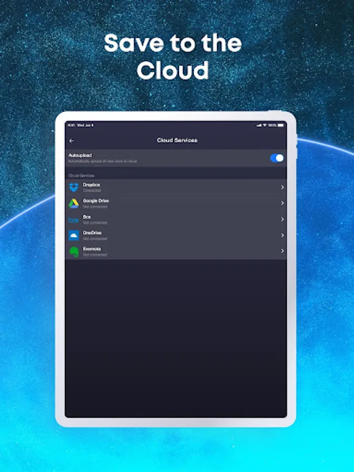
Task: Click the Cloud Services section header
Action: coord(81,176)
